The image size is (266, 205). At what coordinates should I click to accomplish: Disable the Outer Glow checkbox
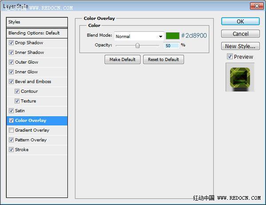click(11, 62)
